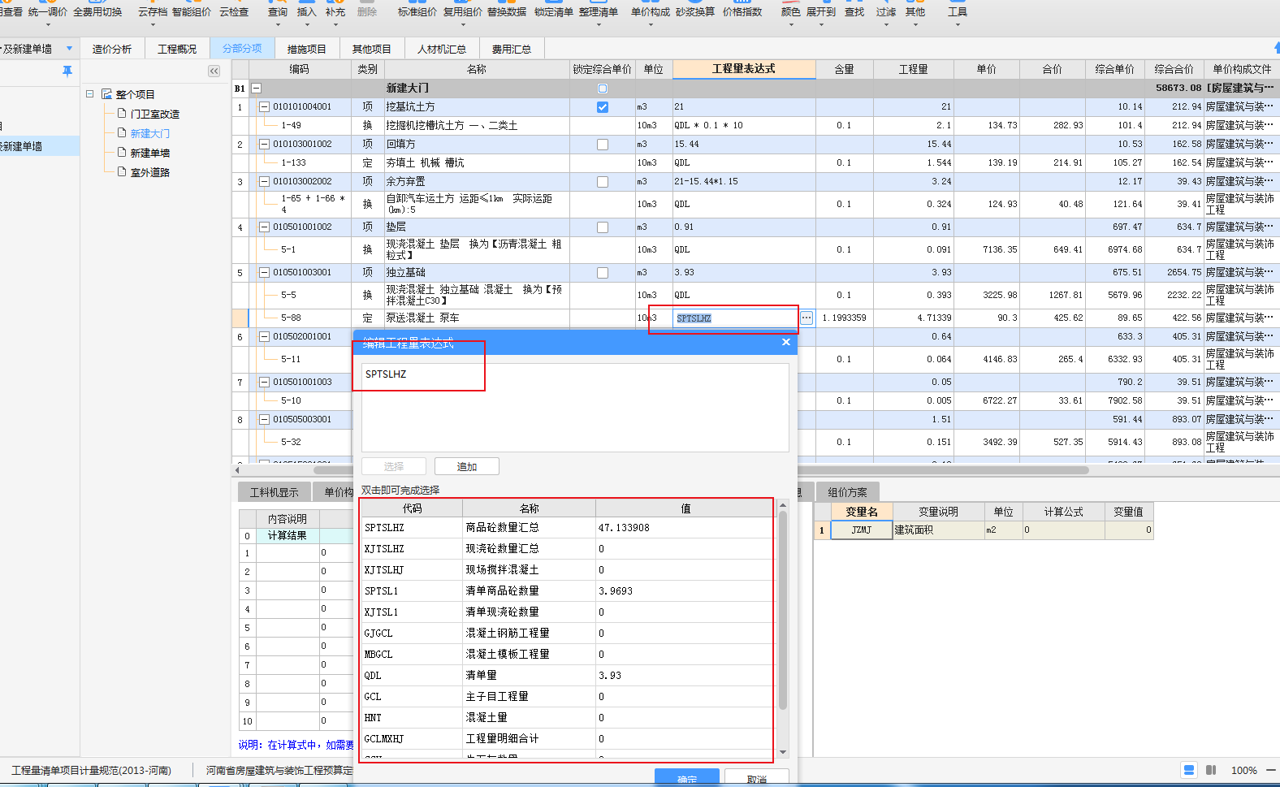Switch to 造价分析 tab
Viewport: 1280px width, 787px height.
pos(112,49)
